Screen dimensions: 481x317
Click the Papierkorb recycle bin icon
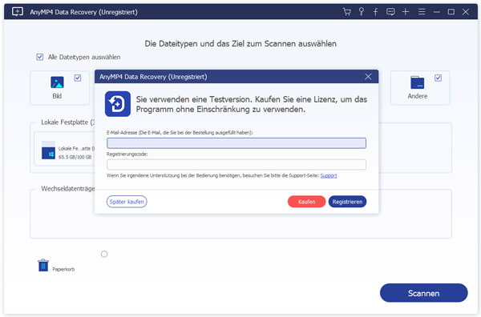[x=43, y=265]
